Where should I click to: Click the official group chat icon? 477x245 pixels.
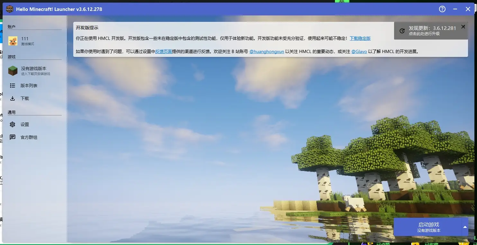click(x=13, y=137)
